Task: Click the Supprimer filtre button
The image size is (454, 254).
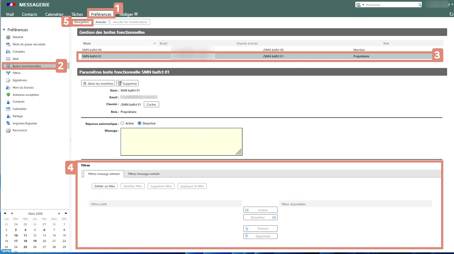Action: click(x=161, y=186)
